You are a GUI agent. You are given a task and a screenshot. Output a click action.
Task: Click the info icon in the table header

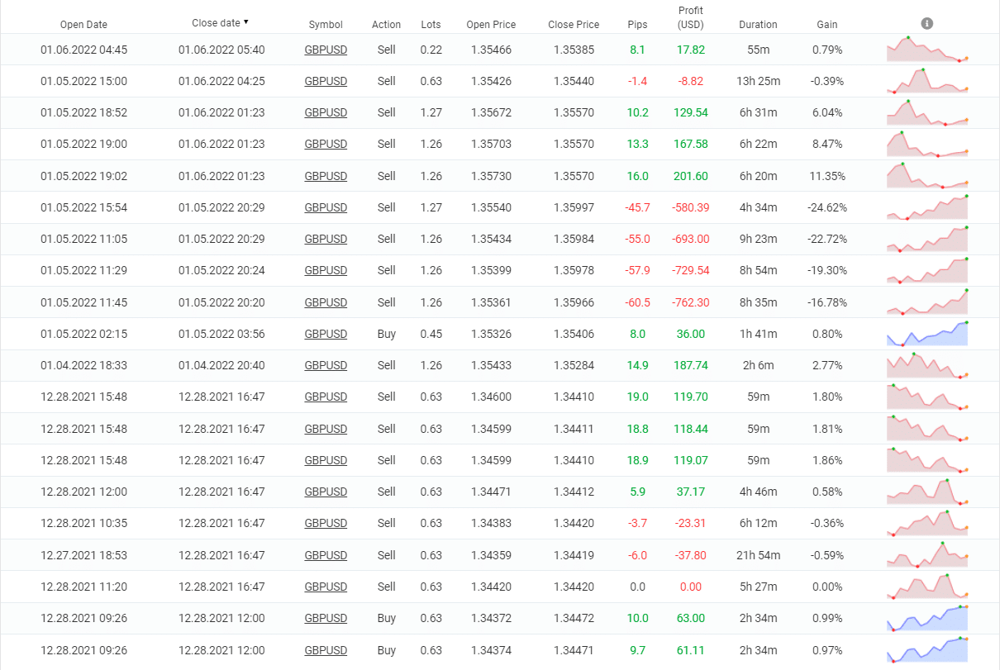[x=926, y=23]
